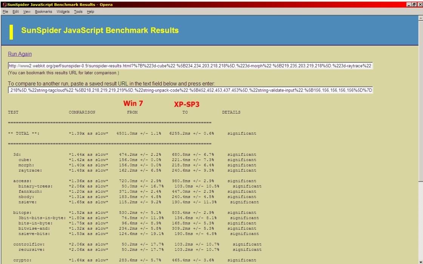The image size is (423, 264).
Task: Click the red XP-SP3 label
Action: click(187, 104)
